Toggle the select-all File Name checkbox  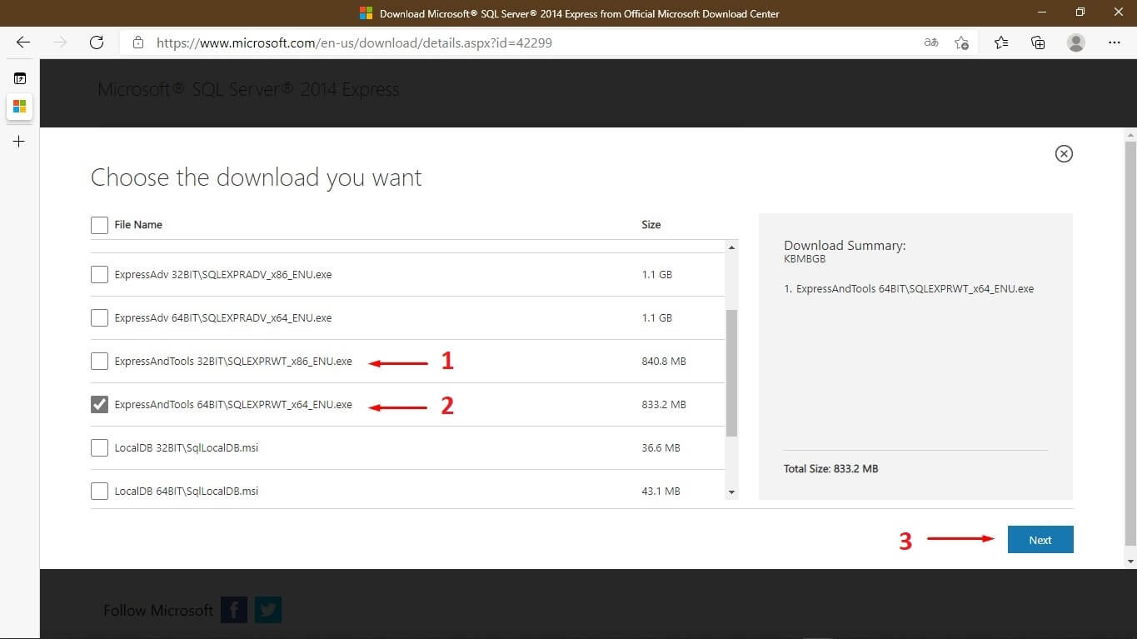click(x=99, y=225)
